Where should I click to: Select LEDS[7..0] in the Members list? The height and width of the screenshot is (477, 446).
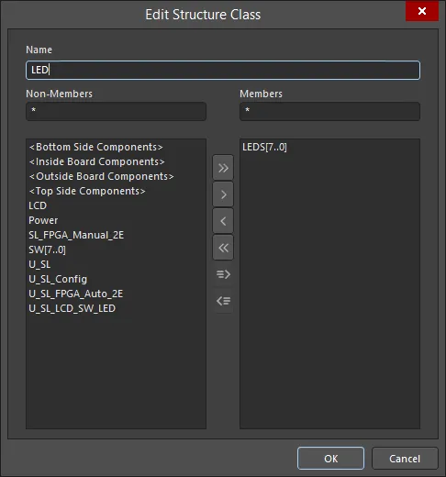click(264, 147)
